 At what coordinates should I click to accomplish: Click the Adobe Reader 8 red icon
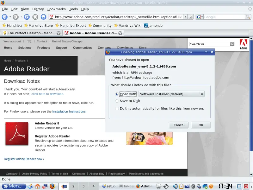pyautogui.click(x=17, y=134)
